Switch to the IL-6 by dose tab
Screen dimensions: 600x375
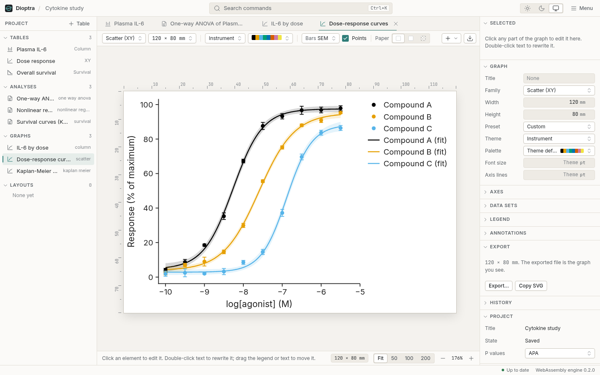(x=282, y=24)
